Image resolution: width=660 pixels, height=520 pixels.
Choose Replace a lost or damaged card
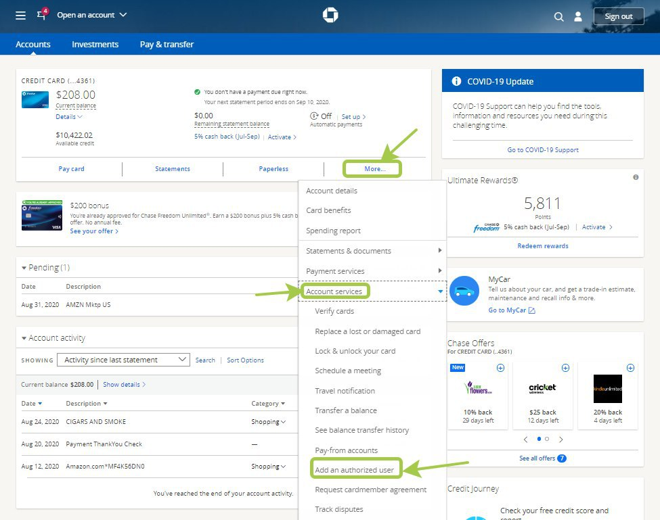[368, 331]
